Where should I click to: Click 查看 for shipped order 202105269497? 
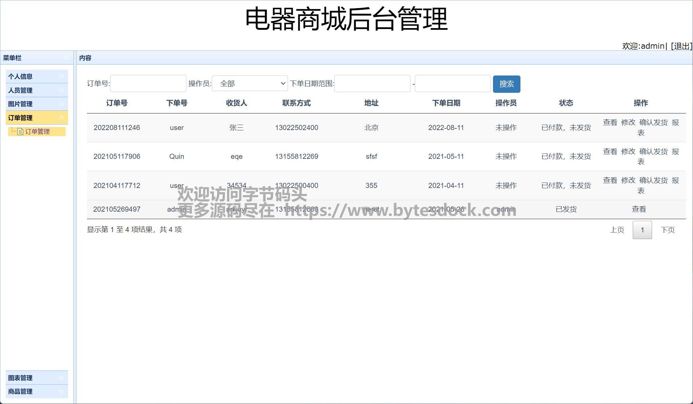(639, 209)
